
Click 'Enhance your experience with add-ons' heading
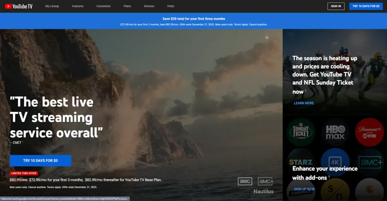click(325, 173)
